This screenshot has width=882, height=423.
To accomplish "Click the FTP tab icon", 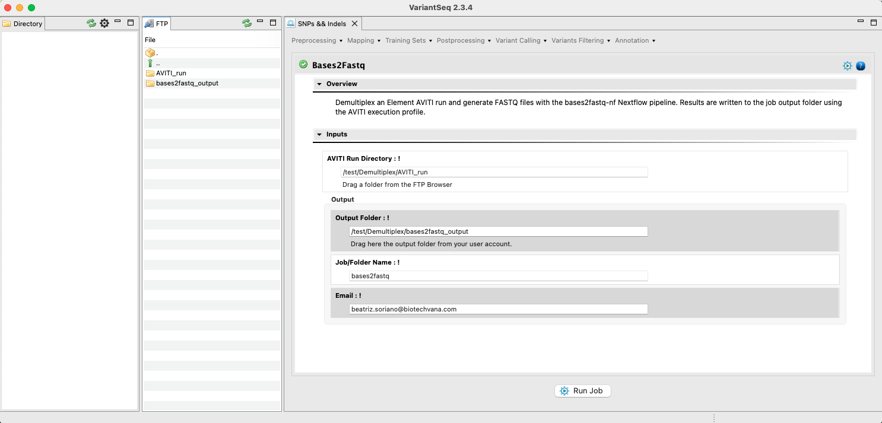I will pyautogui.click(x=149, y=24).
